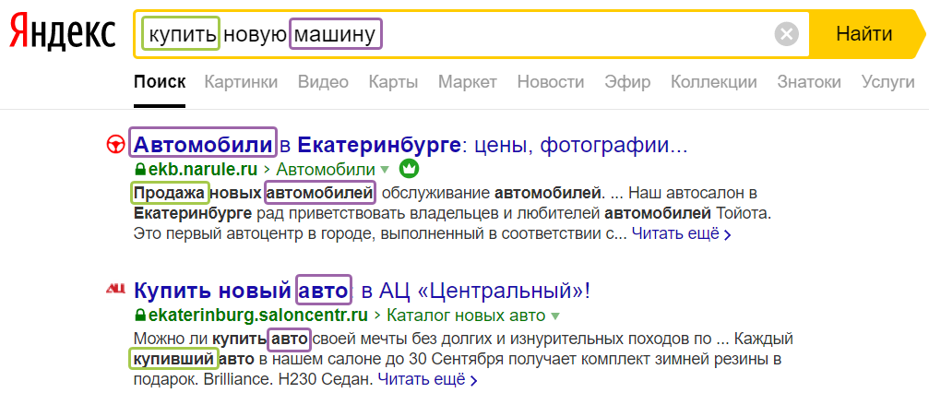The height and width of the screenshot is (405, 929).
Task: Expand dropdown arrow after Автомобили breadcrumb
Action: pos(385,170)
